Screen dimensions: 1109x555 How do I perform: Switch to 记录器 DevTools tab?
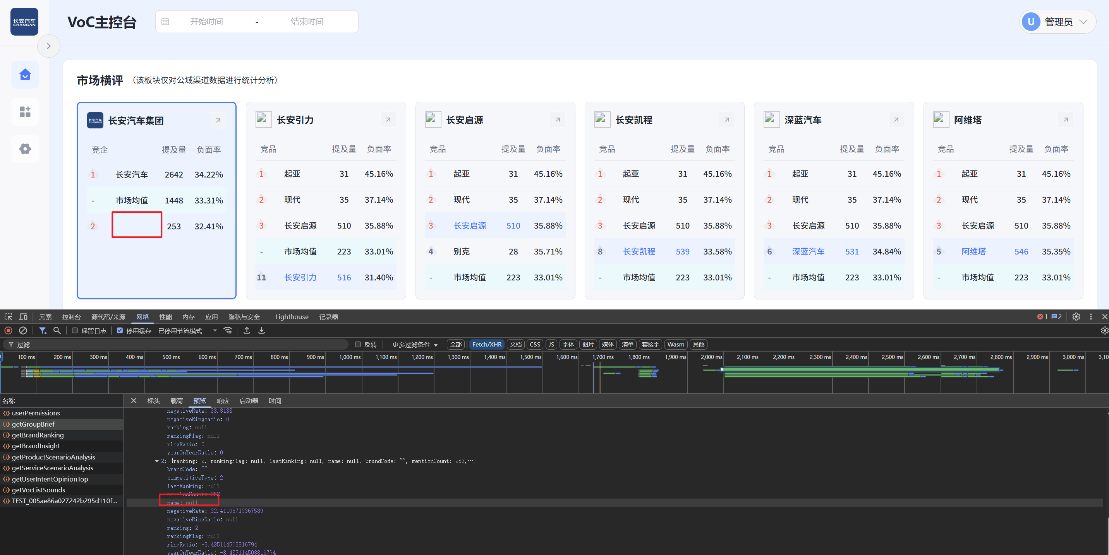coord(328,317)
